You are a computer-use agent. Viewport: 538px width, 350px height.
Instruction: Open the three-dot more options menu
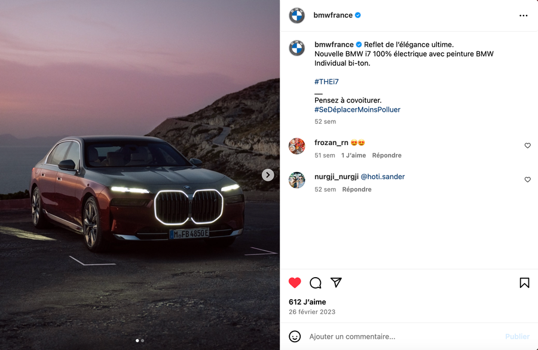[x=523, y=16]
